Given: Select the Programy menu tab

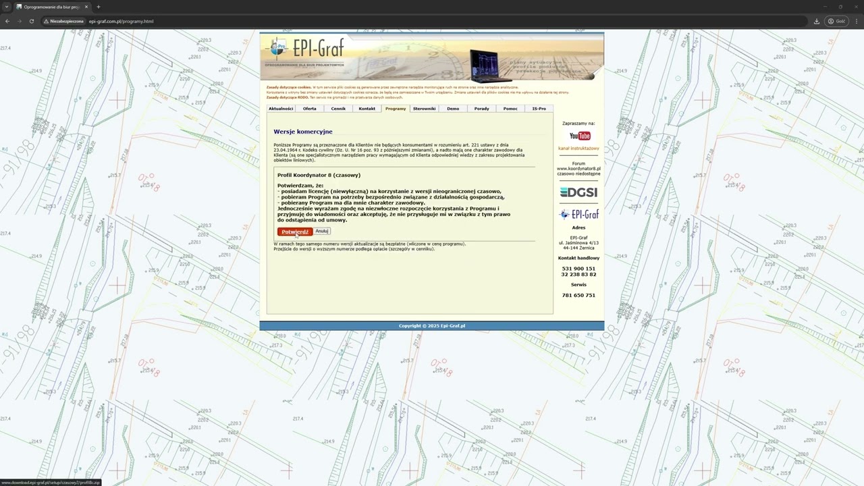Looking at the screenshot, I should pos(396,109).
